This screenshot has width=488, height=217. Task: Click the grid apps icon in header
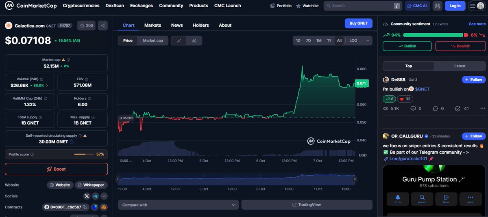point(437,6)
